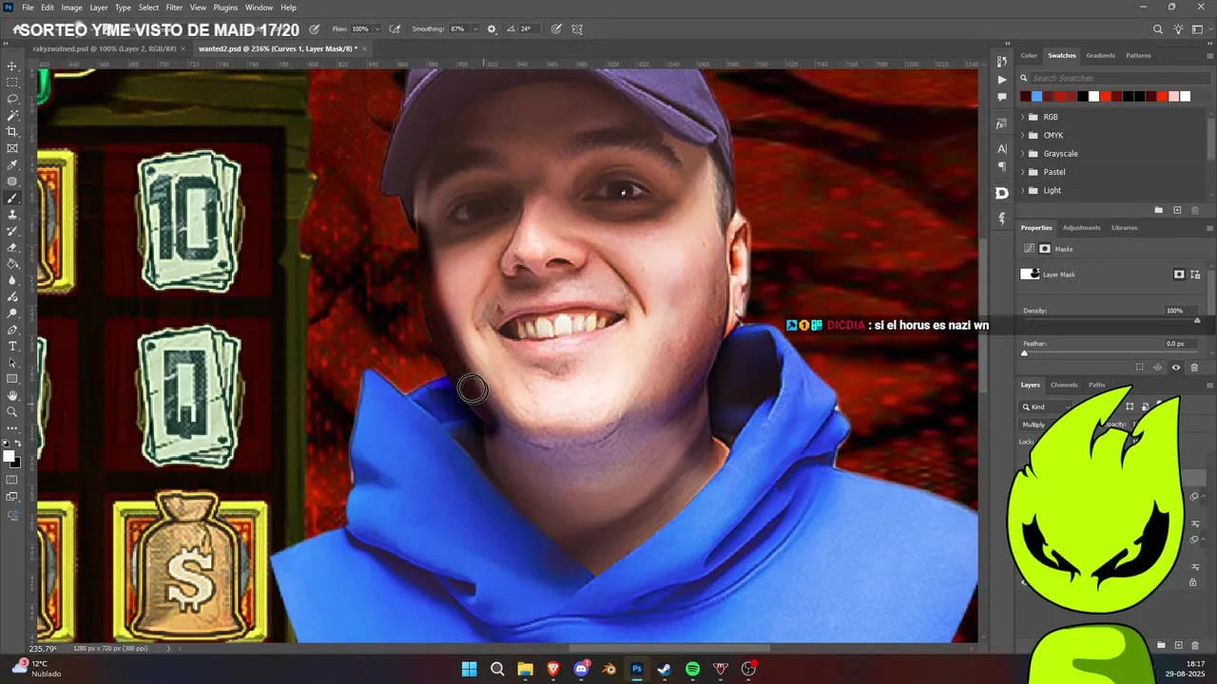Select the Lasso tool
This screenshot has width=1217, height=684.
(x=12, y=99)
